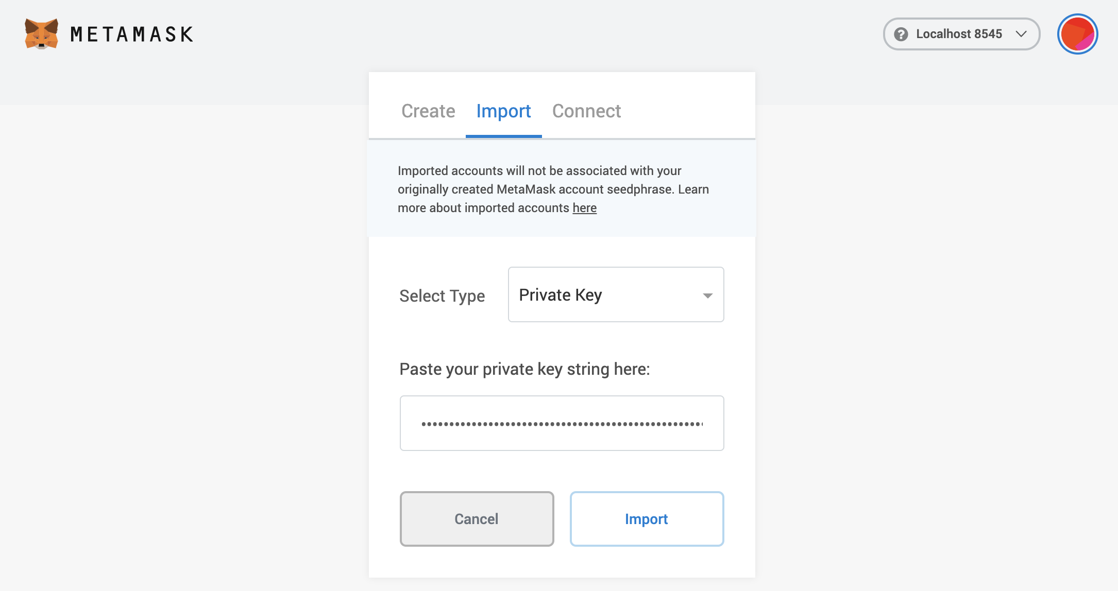Click the METAMASK wordmark
Image resolution: width=1118 pixels, height=591 pixels.
coord(131,34)
